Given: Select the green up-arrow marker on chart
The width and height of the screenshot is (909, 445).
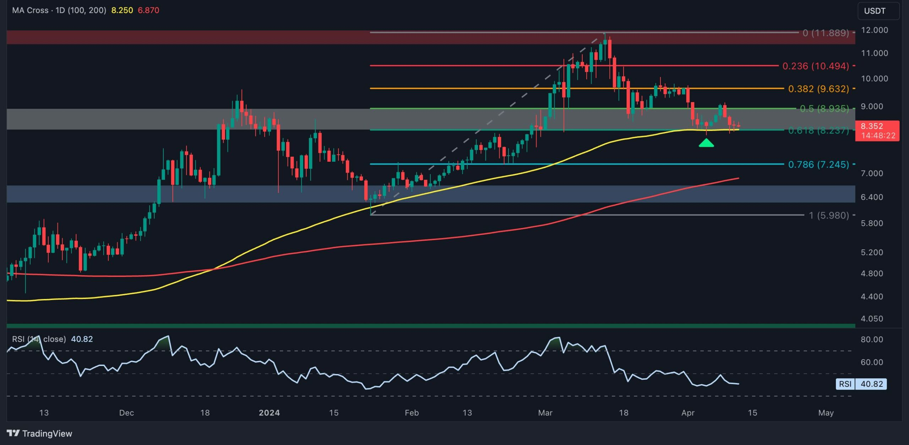Looking at the screenshot, I should pos(706,143).
